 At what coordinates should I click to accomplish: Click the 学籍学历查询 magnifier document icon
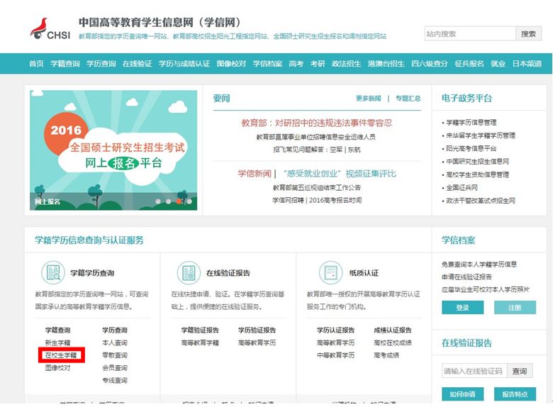[x=52, y=272]
